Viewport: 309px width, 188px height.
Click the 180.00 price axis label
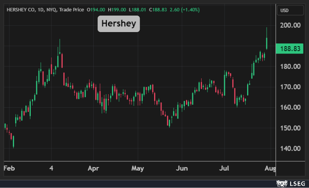click(x=290, y=66)
